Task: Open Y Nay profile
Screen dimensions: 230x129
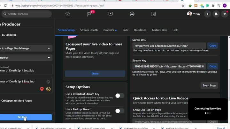Action: (194, 14)
